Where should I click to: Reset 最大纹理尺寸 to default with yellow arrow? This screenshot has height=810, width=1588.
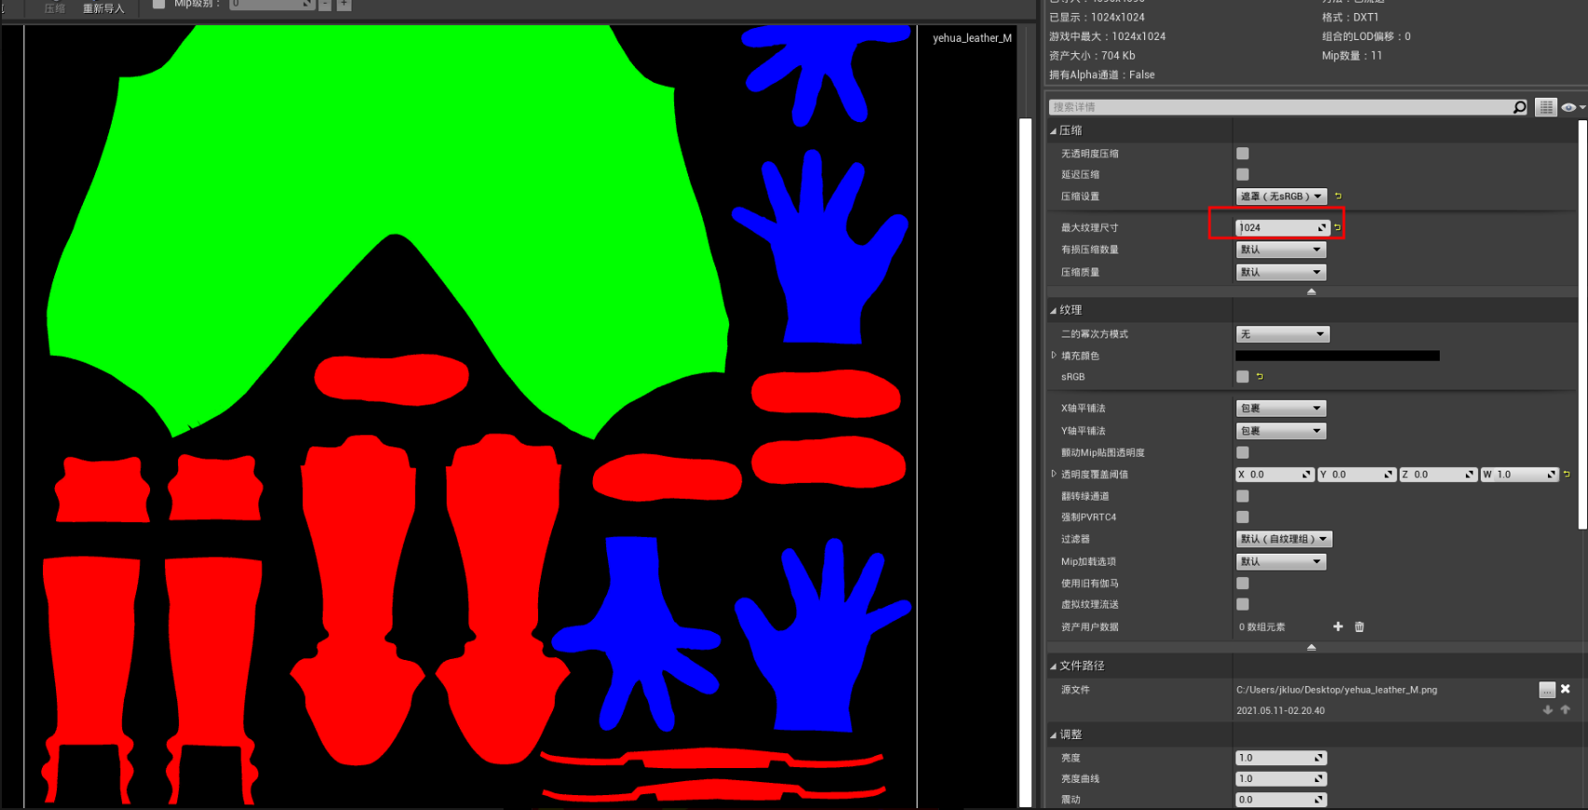[x=1337, y=227]
